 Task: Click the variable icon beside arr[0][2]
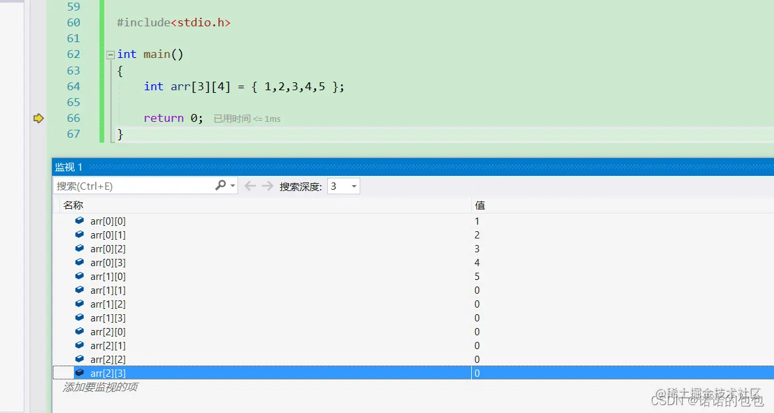79,248
